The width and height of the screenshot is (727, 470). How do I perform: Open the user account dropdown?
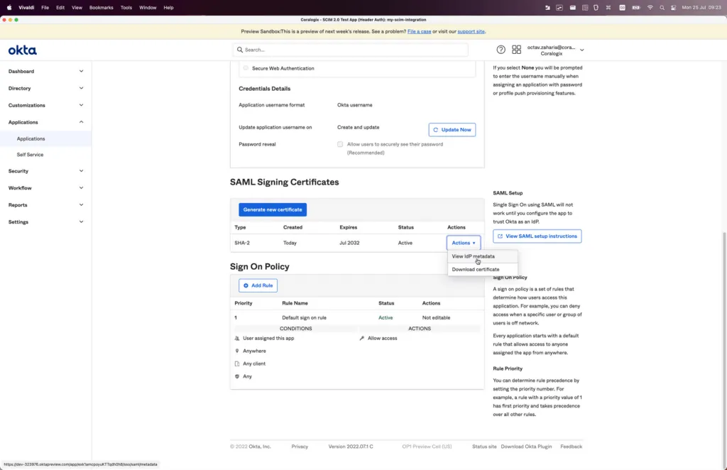point(555,50)
